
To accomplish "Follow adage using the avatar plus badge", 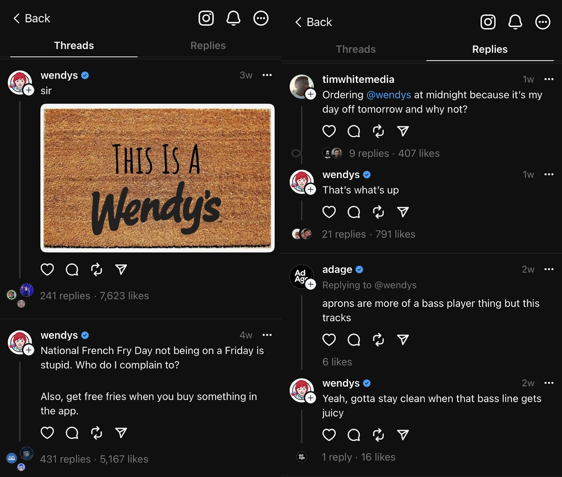I will click(311, 284).
